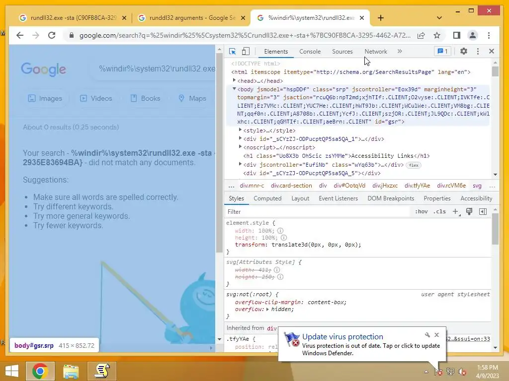Add a new style rule plus icon
Viewport: 509px width, 381px height.
[455, 211]
